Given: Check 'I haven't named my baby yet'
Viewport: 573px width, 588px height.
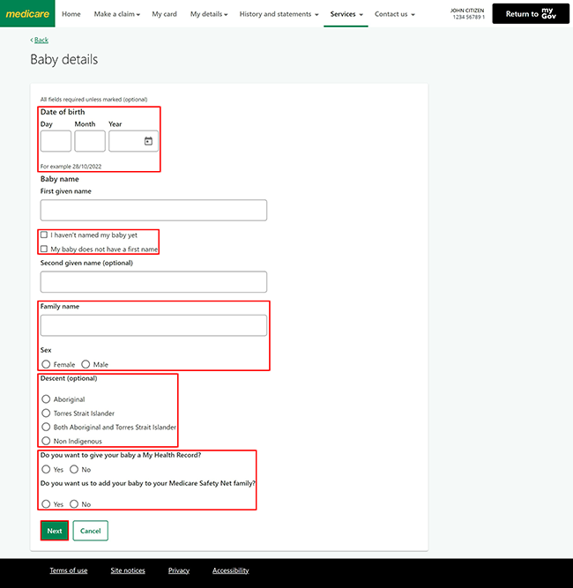Looking at the screenshot, I should [x=44, y=234].
